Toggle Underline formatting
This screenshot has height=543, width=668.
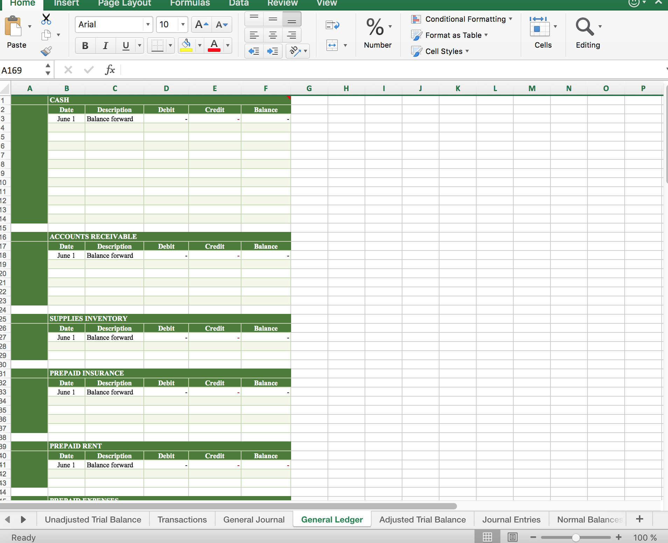coord(126,46)
